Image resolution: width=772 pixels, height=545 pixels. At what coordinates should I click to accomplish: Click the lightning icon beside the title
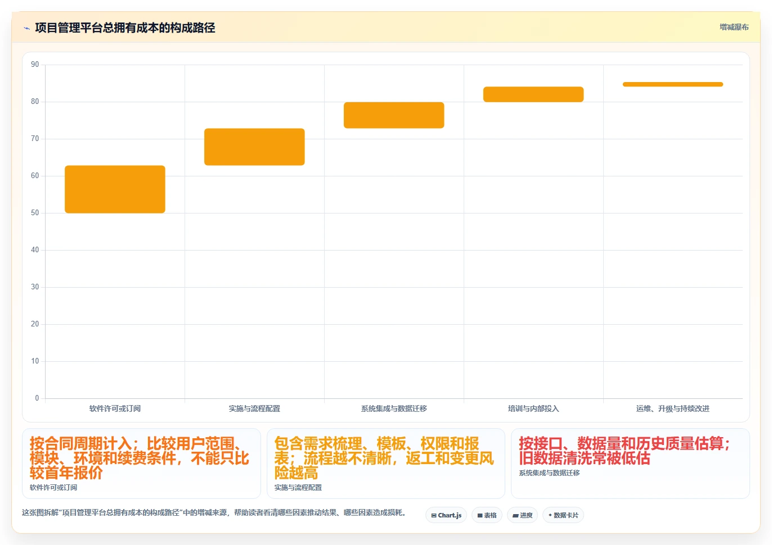(26, 28)
